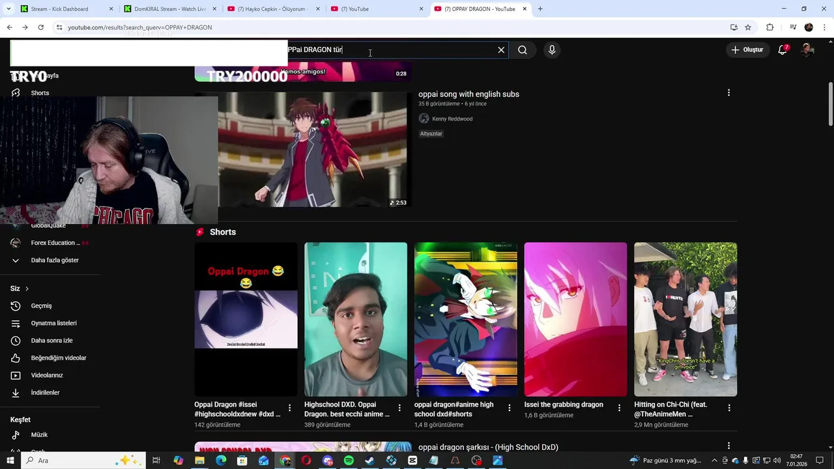Close the OPPAY DRAGON - YouTube tab

pos(525,9)
